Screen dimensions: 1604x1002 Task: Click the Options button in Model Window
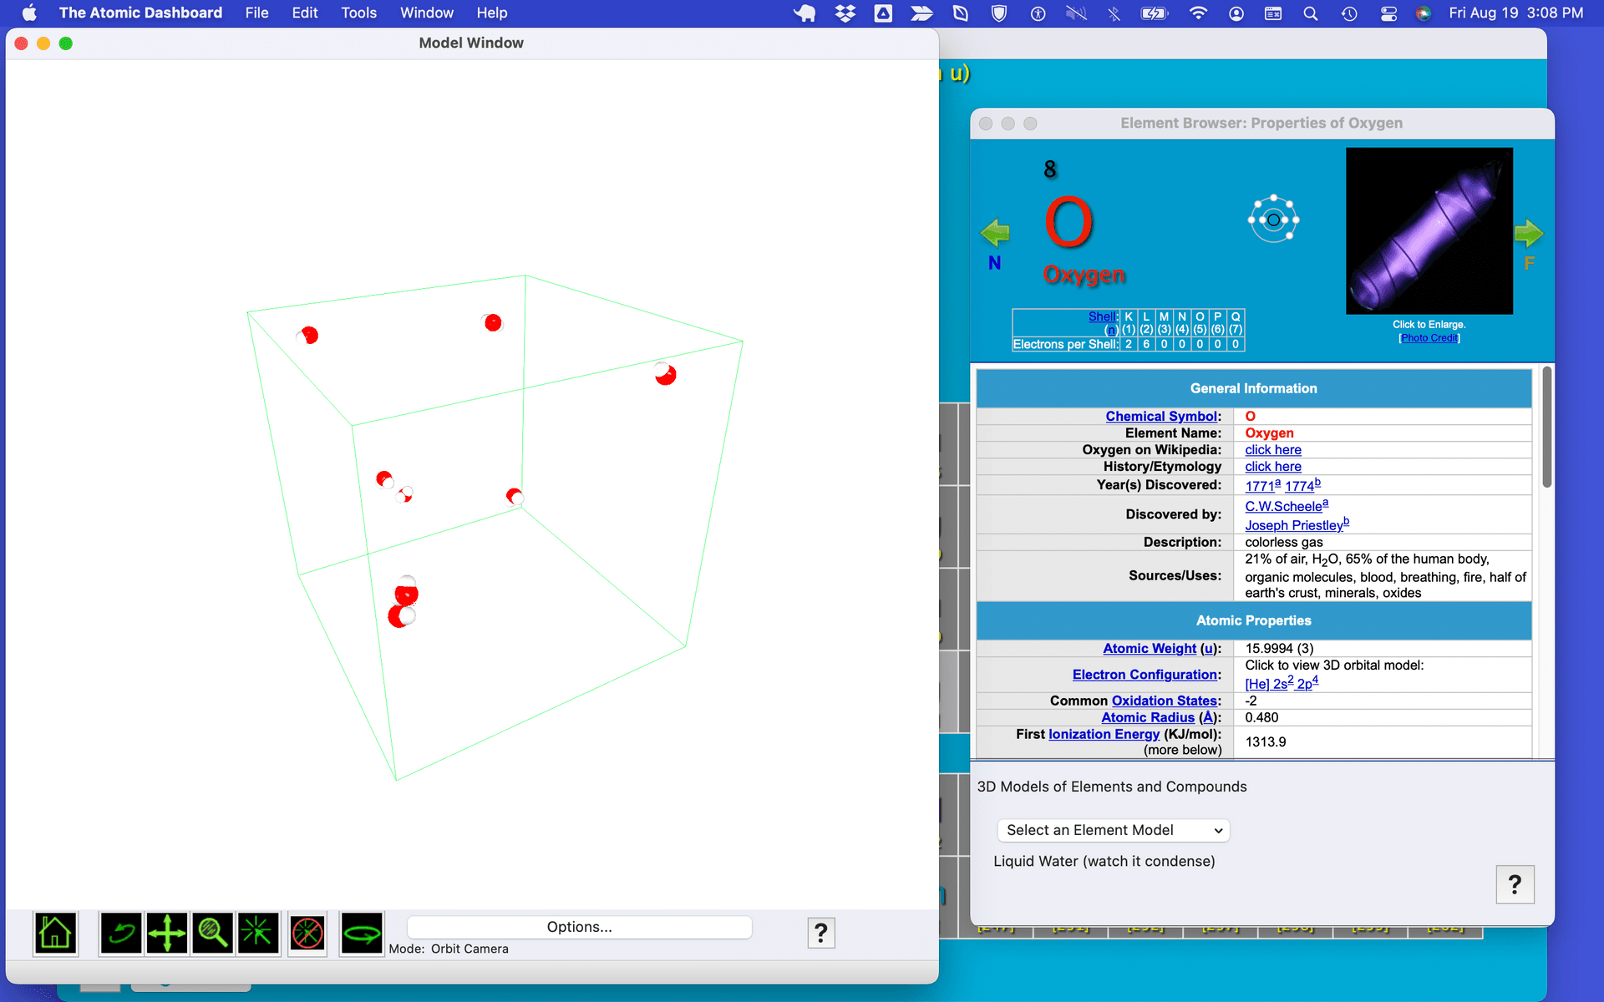[580, 926]
